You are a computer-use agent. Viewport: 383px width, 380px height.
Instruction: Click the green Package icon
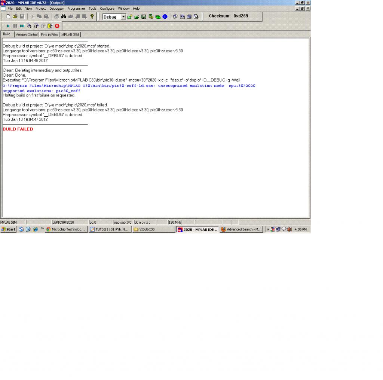[x=158, y=16]
